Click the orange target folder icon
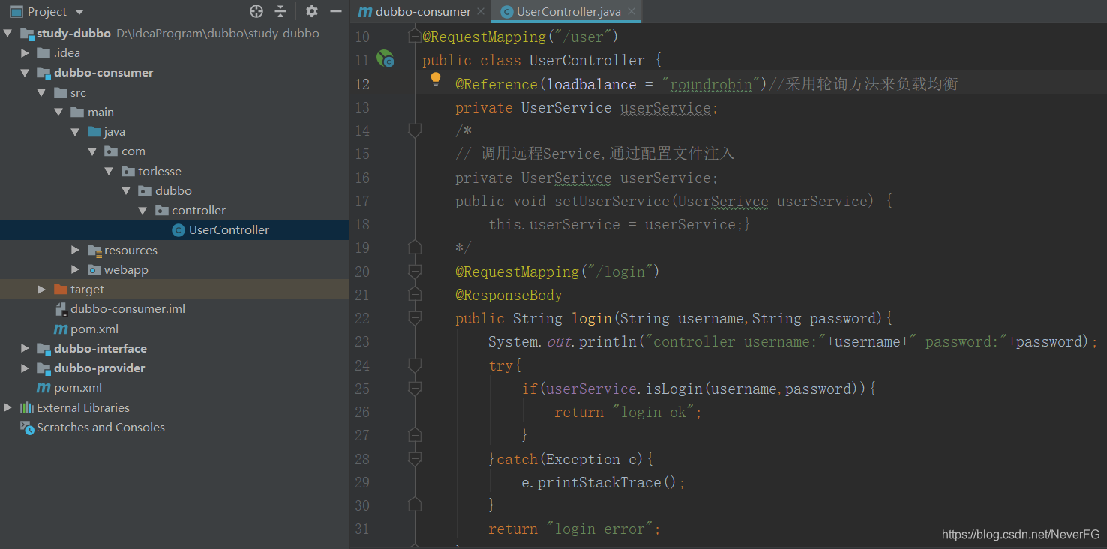The width and height of the screenshot is (1107, 549). coord(61,289)
